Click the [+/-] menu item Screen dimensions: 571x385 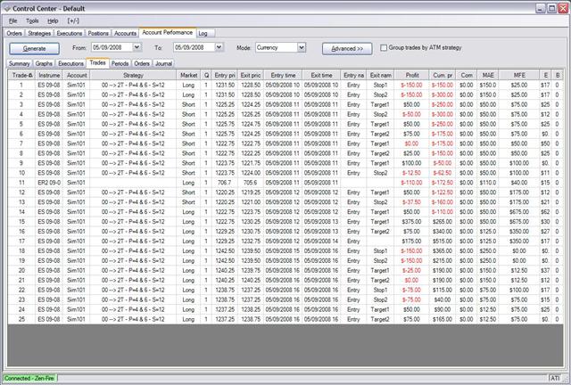pyautogui.click(x=73, y=21)
